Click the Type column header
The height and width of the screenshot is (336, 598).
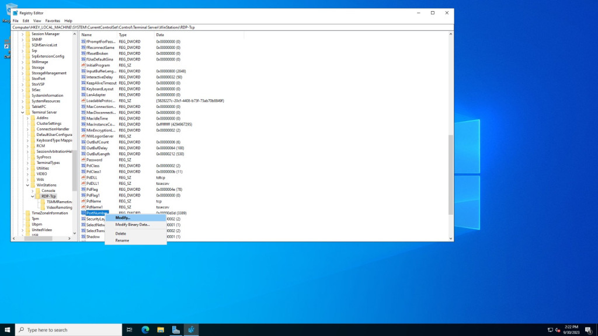(x=135, y=34)
